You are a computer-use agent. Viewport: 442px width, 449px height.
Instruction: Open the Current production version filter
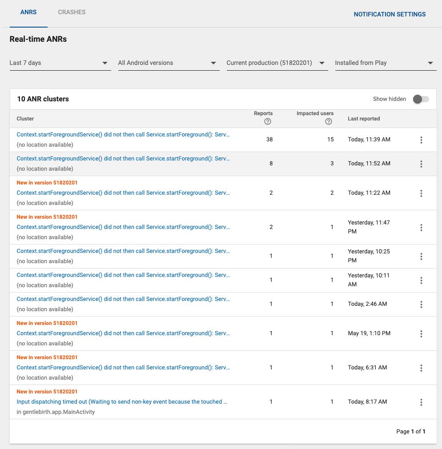(x=277, y=63)
